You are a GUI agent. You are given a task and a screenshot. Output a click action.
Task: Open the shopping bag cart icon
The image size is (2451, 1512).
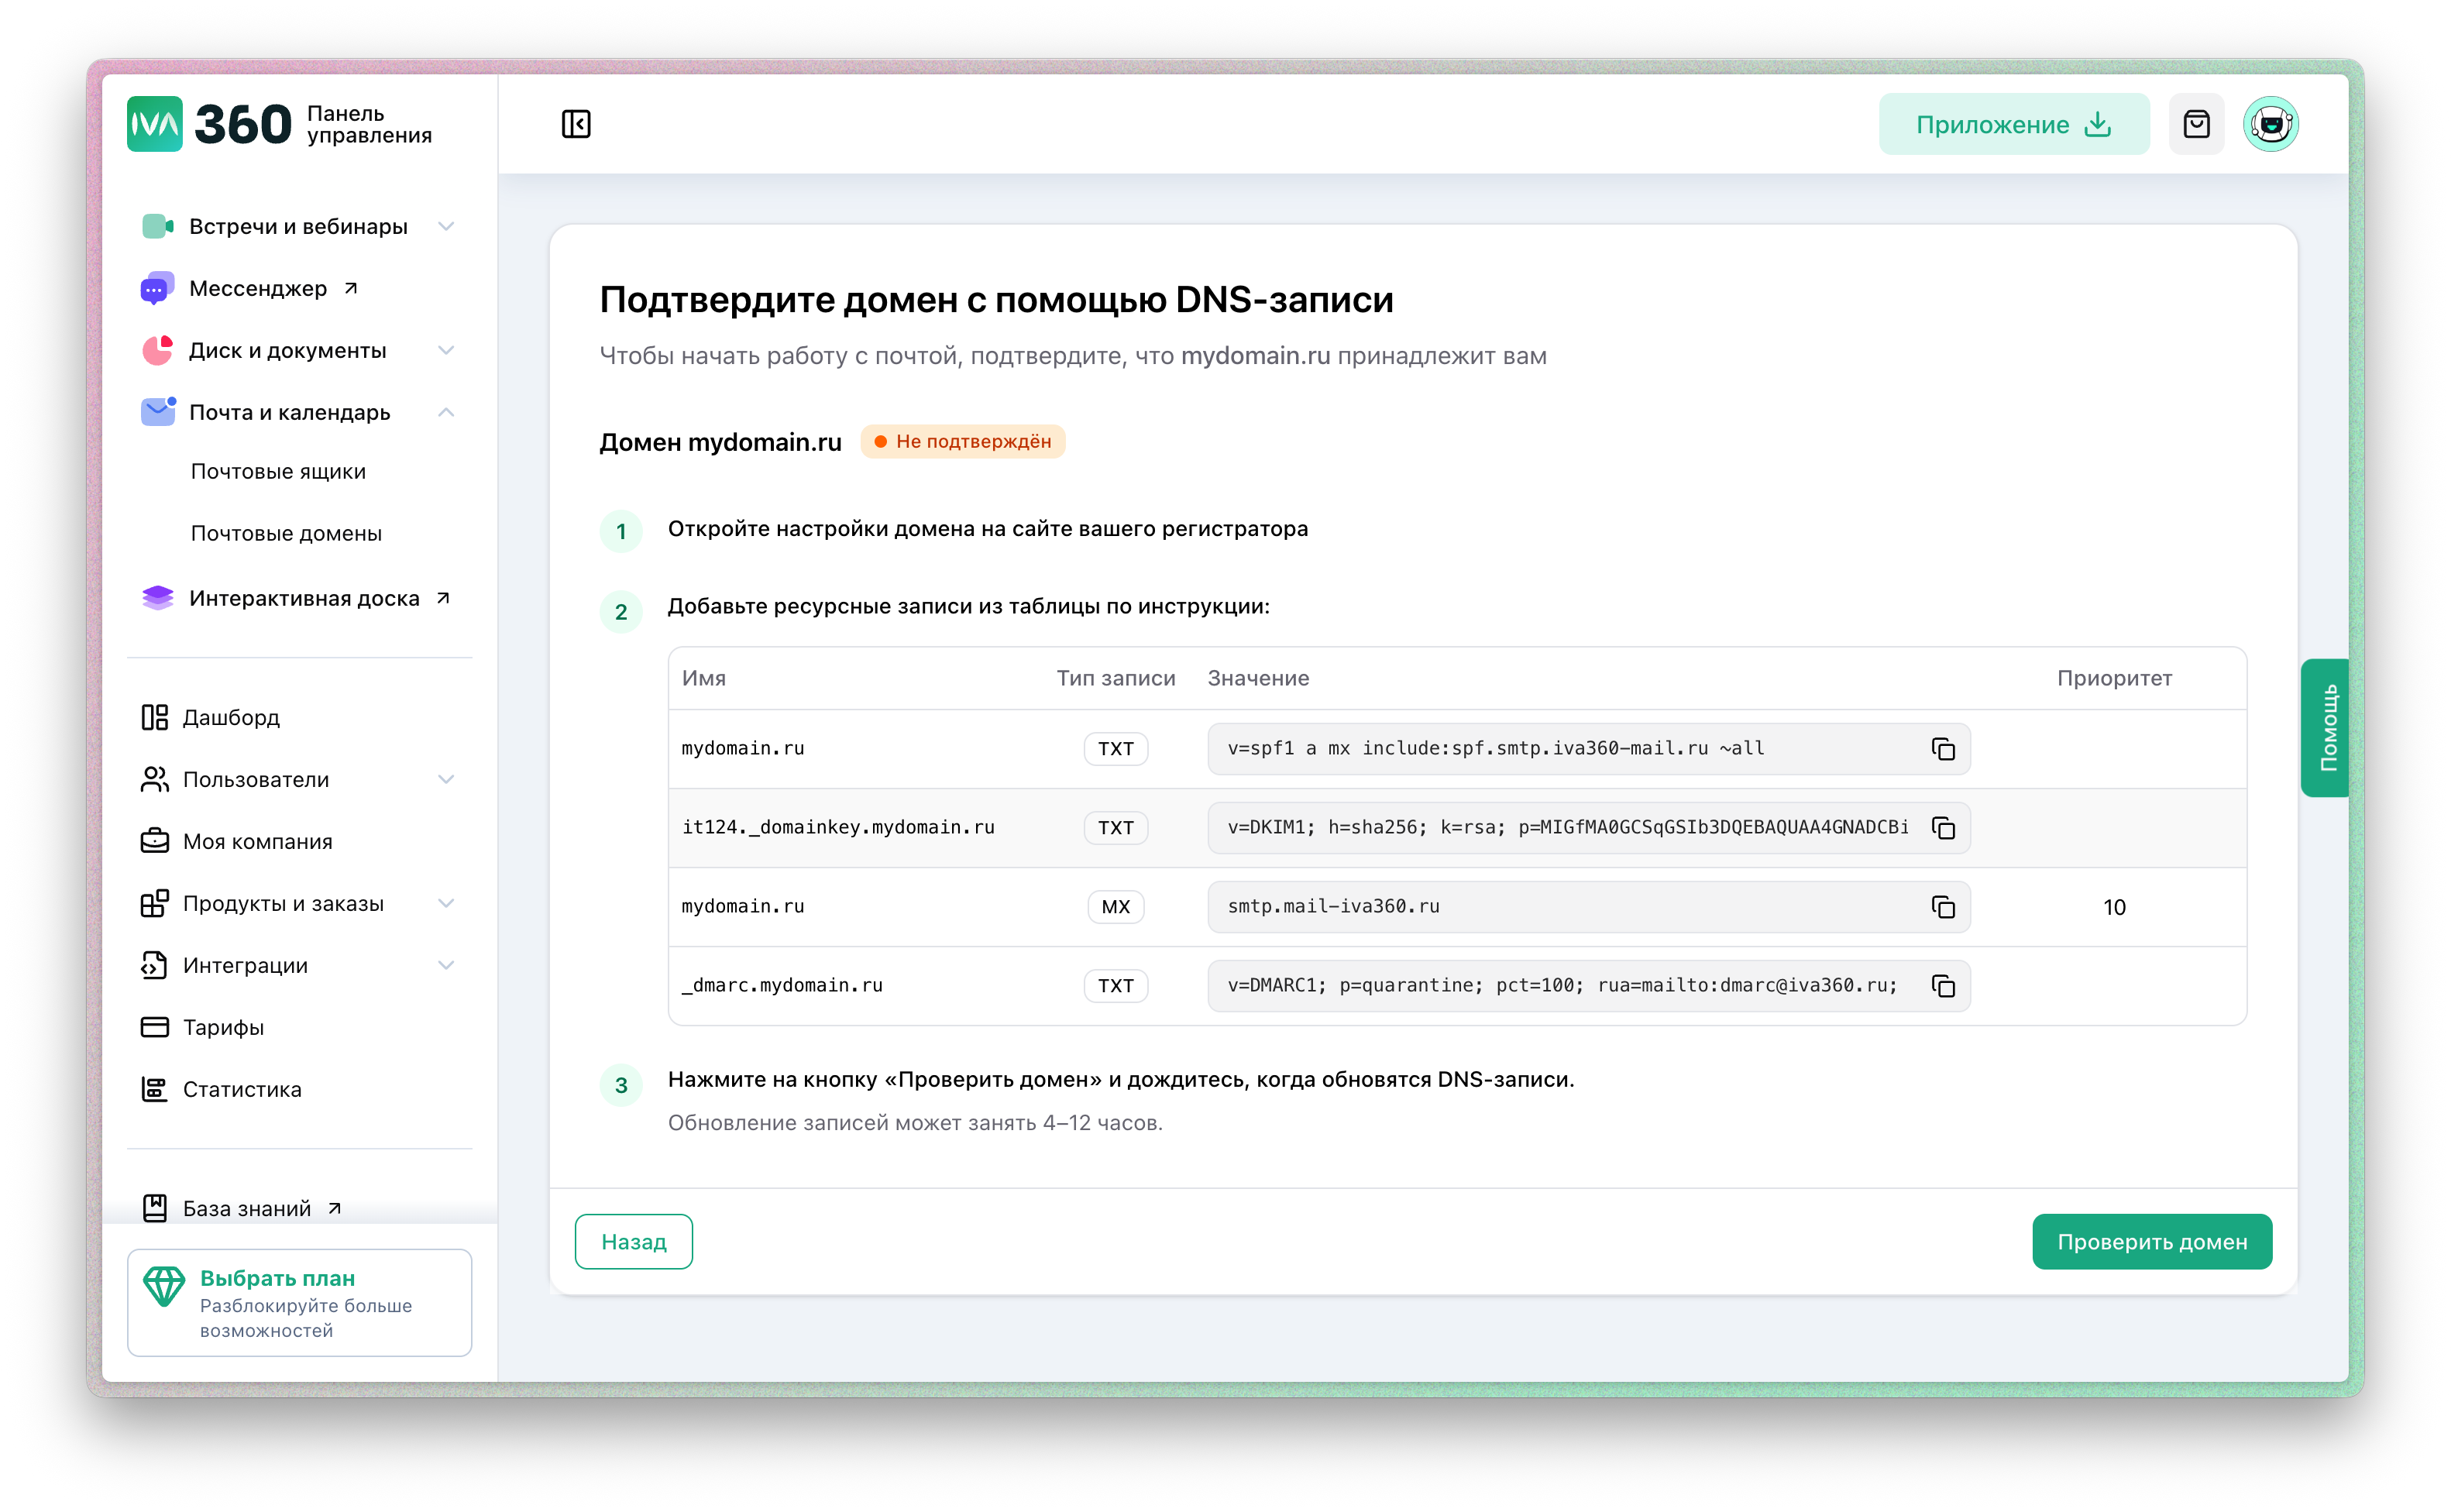coord(2196,124)
